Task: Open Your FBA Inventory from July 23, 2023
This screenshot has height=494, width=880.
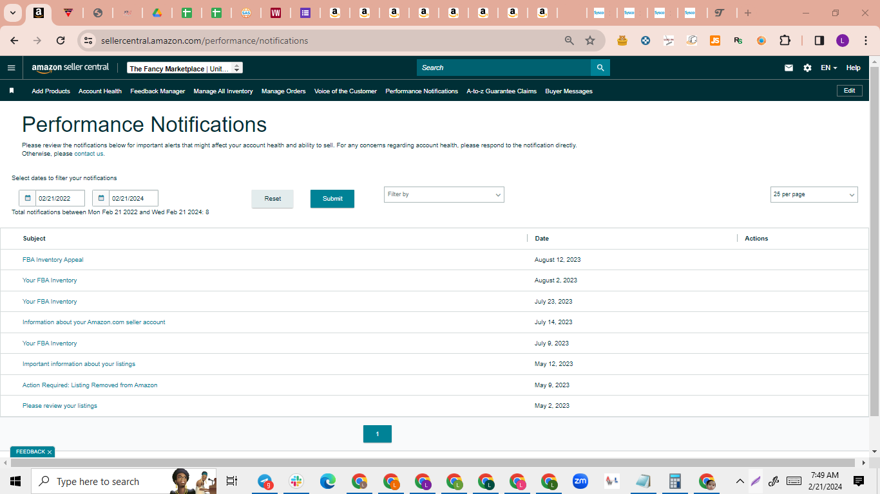Action: 50,302
